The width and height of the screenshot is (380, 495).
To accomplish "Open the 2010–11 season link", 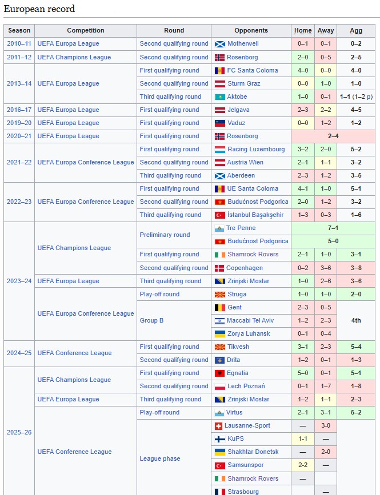I will tap(19, 44).
